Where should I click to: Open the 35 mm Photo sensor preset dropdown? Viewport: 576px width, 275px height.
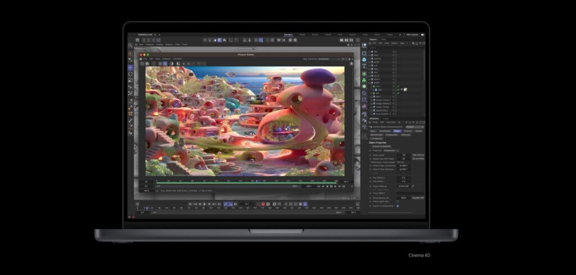[x=418, y=159]
